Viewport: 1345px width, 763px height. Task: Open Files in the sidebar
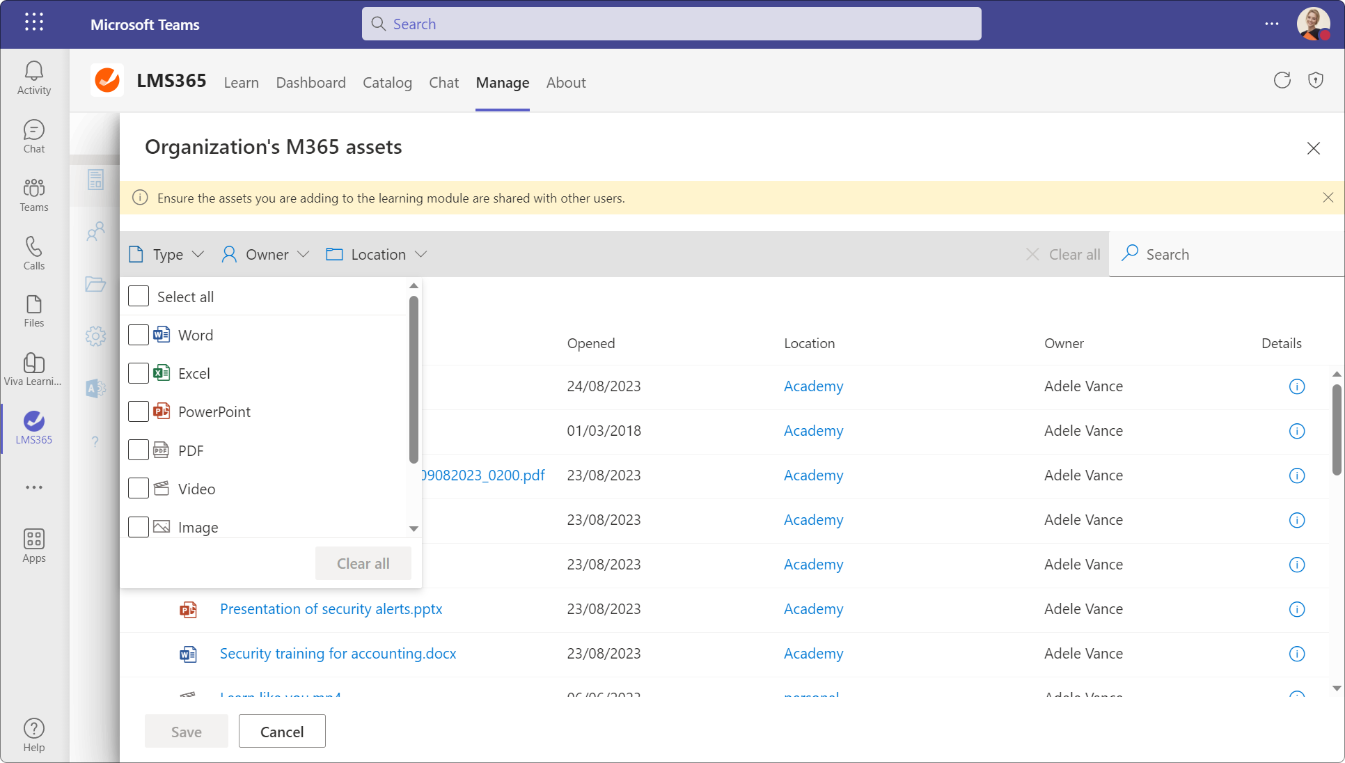34,311
